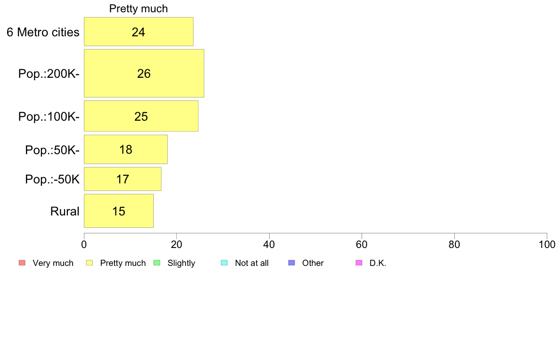Click the Pretty much column header

139,8
